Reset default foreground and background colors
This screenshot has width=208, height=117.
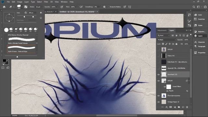click(3, 64)
